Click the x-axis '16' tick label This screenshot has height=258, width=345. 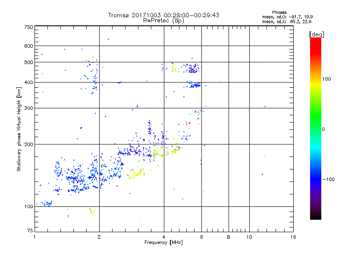point(293,237)
